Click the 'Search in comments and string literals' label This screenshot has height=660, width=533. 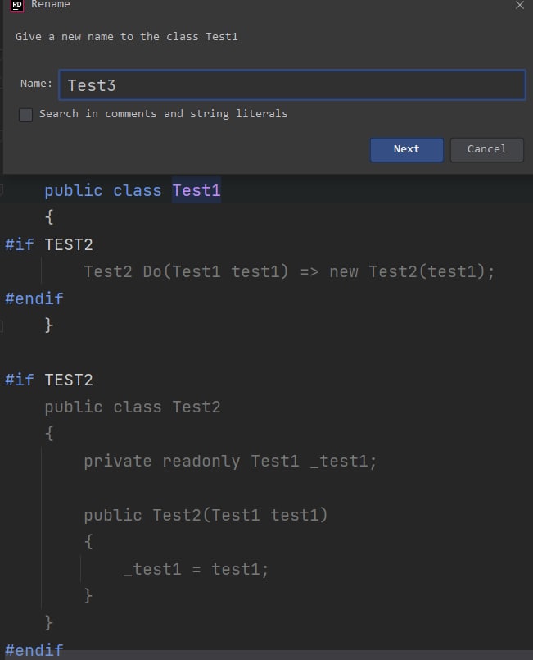pos(164,114)
